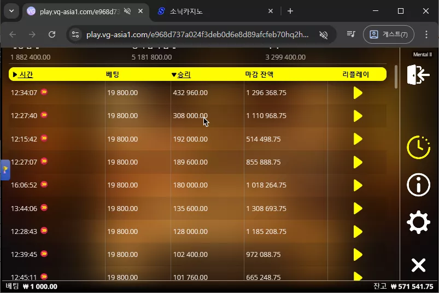Click the 1 018 264.75 closing balance

click(x=266, y=185)
